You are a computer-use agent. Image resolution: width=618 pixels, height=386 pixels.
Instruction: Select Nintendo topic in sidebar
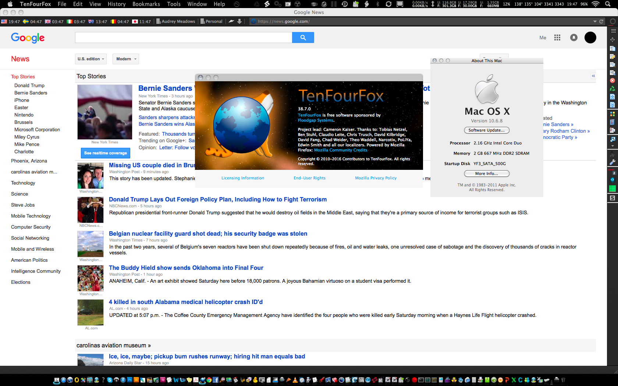click(24, 115)
